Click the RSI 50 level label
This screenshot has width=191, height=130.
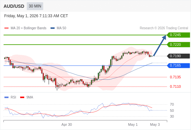pyautogui.click(x=172, y=110)
